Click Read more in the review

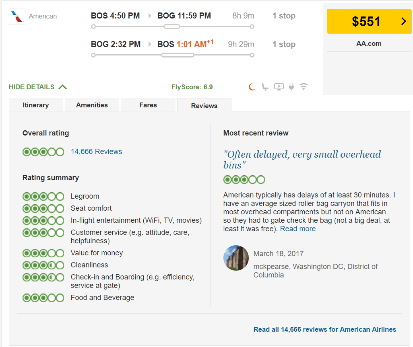point(298,229)
